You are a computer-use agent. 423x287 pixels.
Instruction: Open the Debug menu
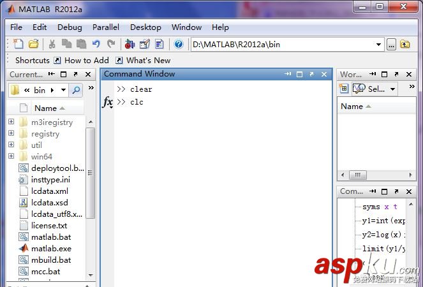coord(70,27)
